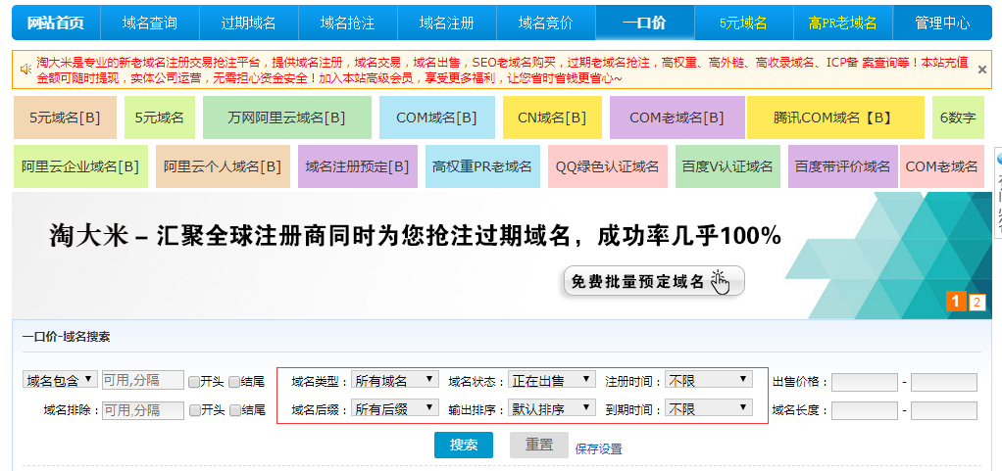Click the speaker announcement icon
Screen dimensions: 1002x471
[x=25, y=70]
